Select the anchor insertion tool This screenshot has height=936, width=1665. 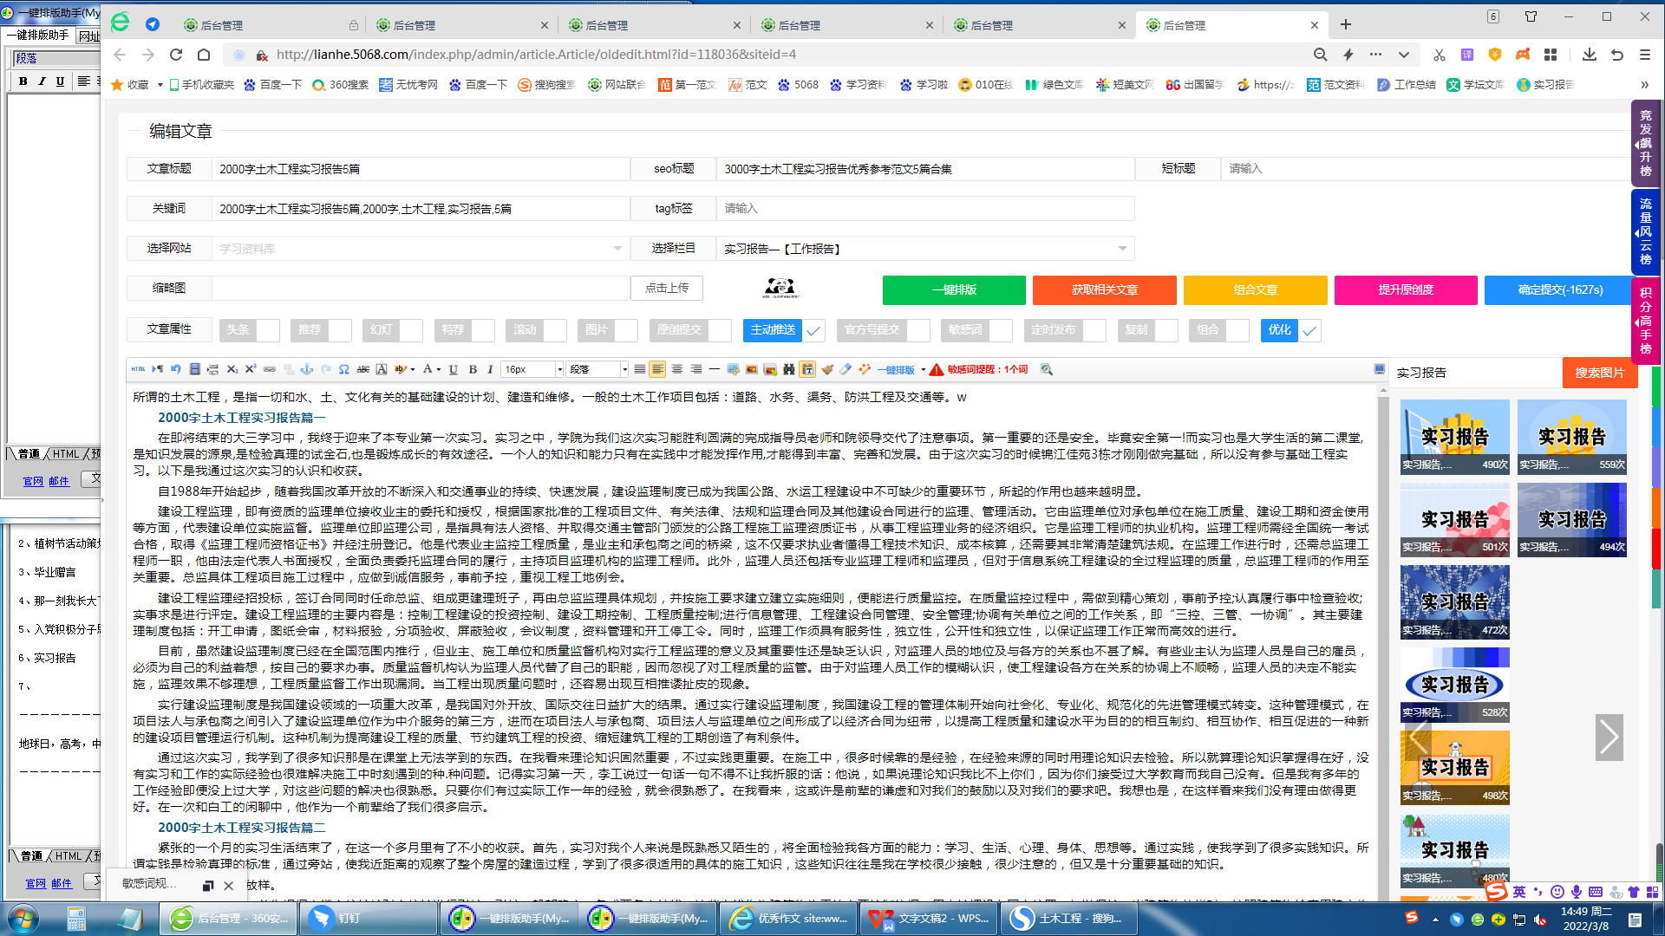point(307,368)
